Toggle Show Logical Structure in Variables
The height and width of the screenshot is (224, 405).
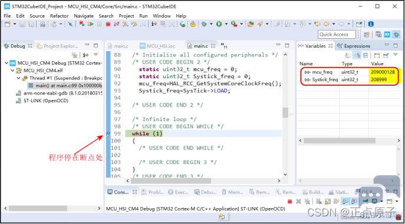(357, 55)
